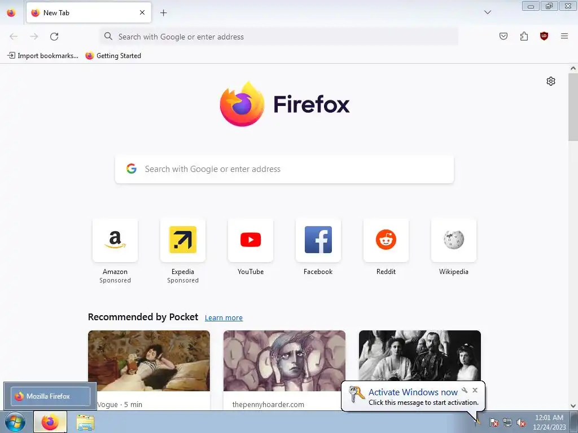This screenshot has width=578, height=433.
Task: Open the Vogue Pocket story thumbnail
Action: [149, 361]
